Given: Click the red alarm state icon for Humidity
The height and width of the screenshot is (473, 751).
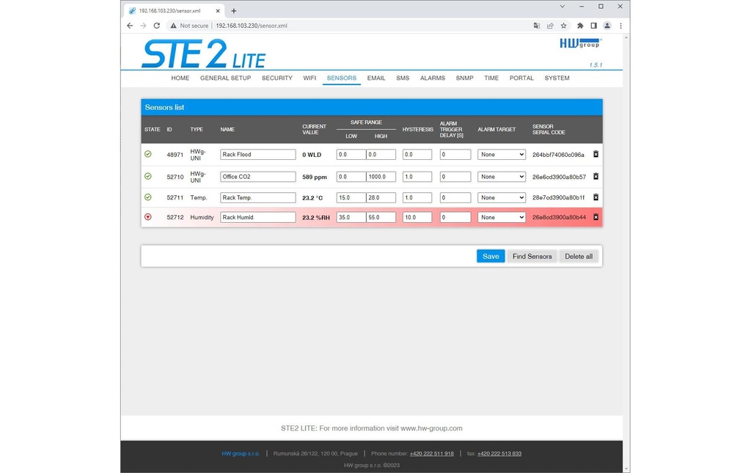Looking at the screenshot, I should (x=148, y=217).
